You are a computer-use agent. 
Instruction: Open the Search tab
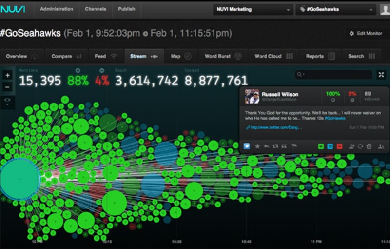click(x=361, y=56)
